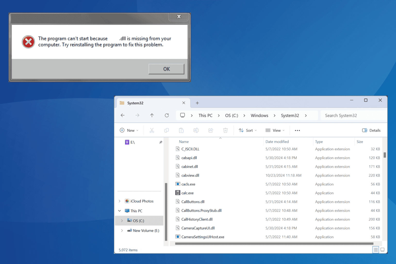Expand chevron after Windows breadcrumb
This screenshot has height=264, width=396.
(x=275, y=115)
